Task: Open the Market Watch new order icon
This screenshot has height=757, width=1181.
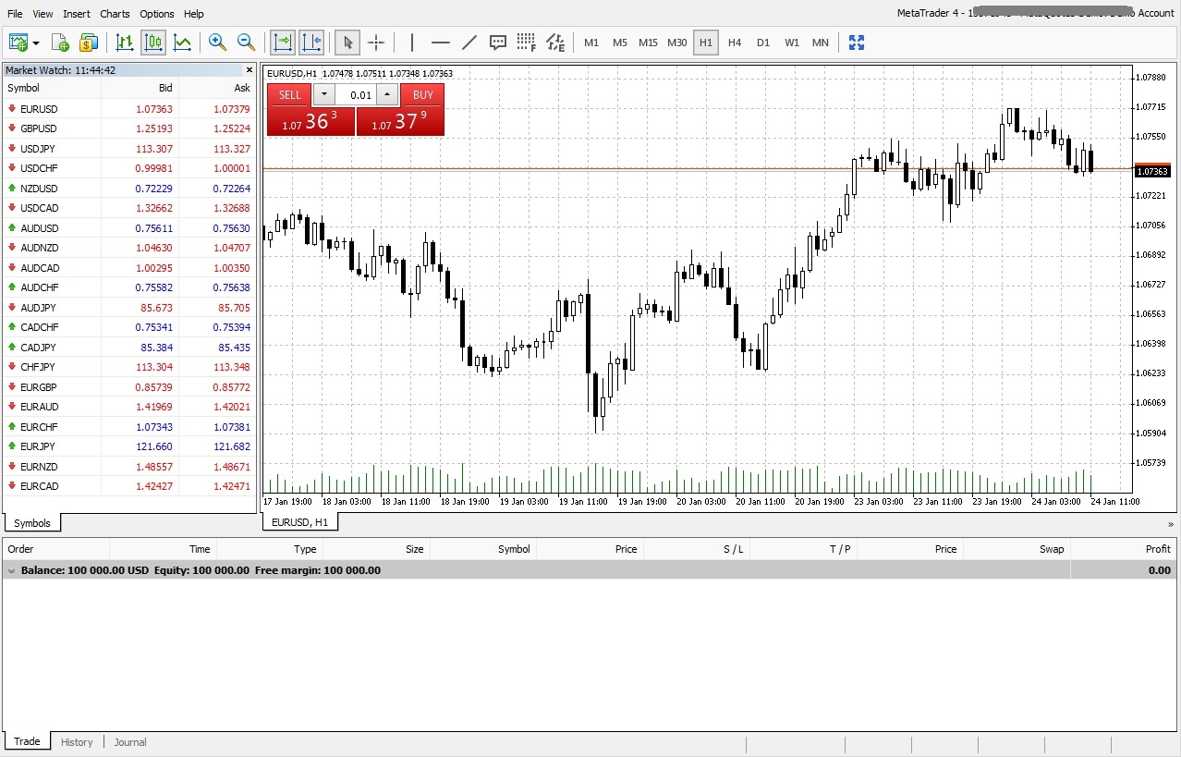Action: pos(89,43)
